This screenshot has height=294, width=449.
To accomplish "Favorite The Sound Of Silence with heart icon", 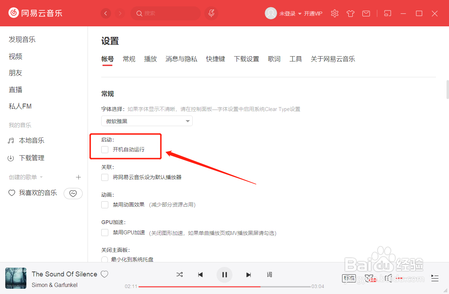I will click(104, 274).
